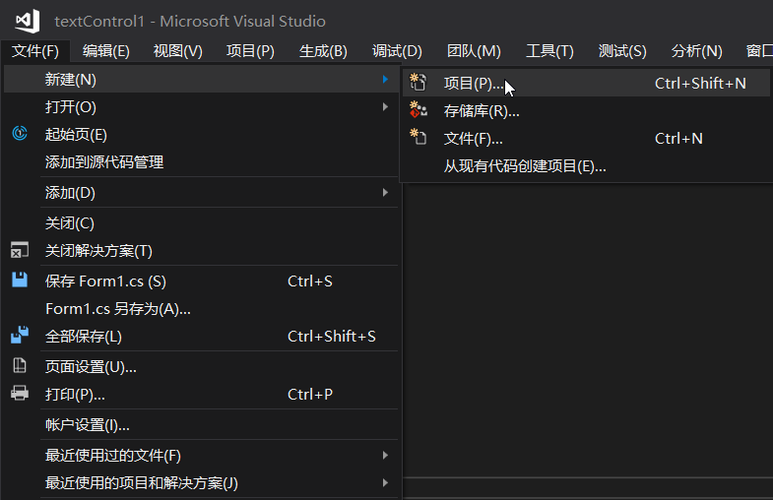
Task: Expand the 最近使用的项目和解决方案(J) submenu arrow
Action: 385,482
